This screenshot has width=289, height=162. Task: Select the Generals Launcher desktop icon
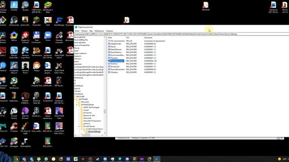click(59, 37)
